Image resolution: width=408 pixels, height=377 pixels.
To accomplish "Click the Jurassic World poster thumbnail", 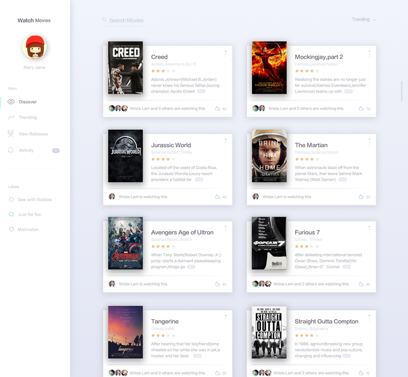I will 126,156.
